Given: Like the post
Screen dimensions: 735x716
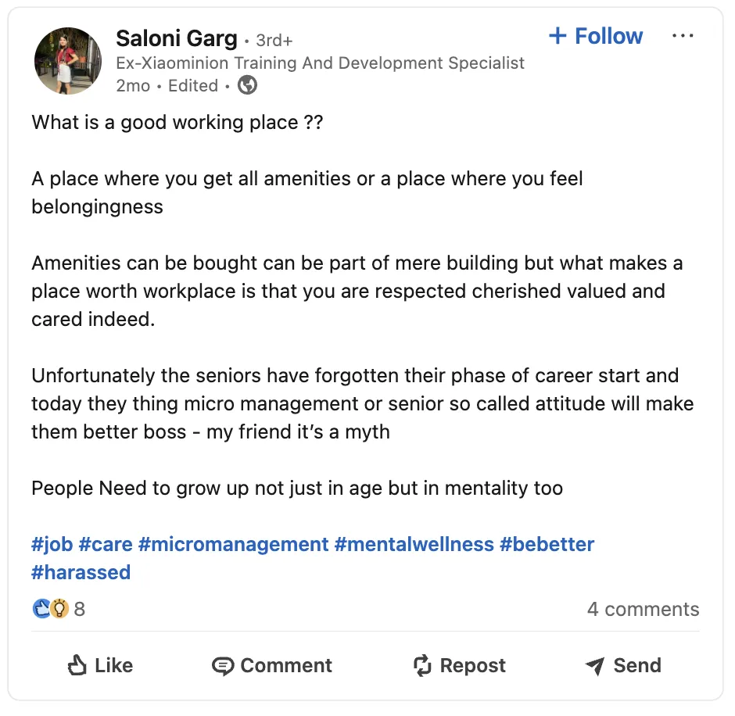Looking at the screenshot, I should pyautogui.click(x=100, y=665).
